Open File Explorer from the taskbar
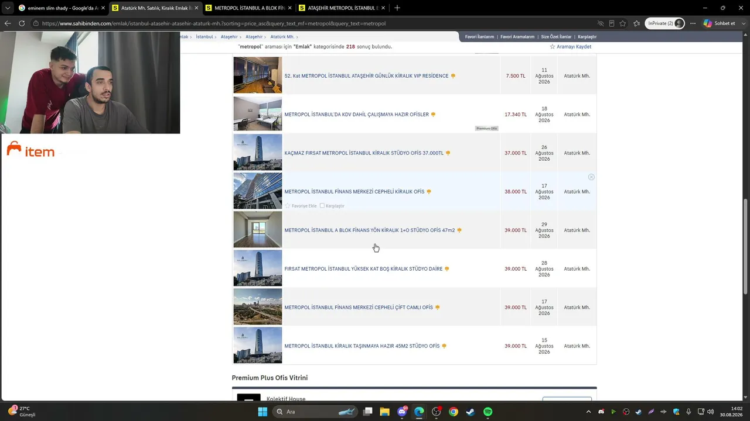The height and width of the screenshot is (421, 750). coord(385,412)
